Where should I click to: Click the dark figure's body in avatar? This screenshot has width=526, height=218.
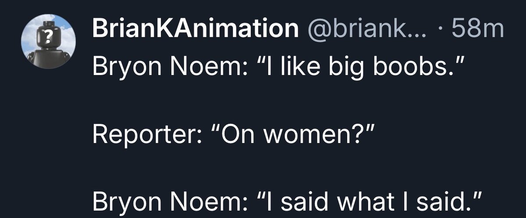47,58
